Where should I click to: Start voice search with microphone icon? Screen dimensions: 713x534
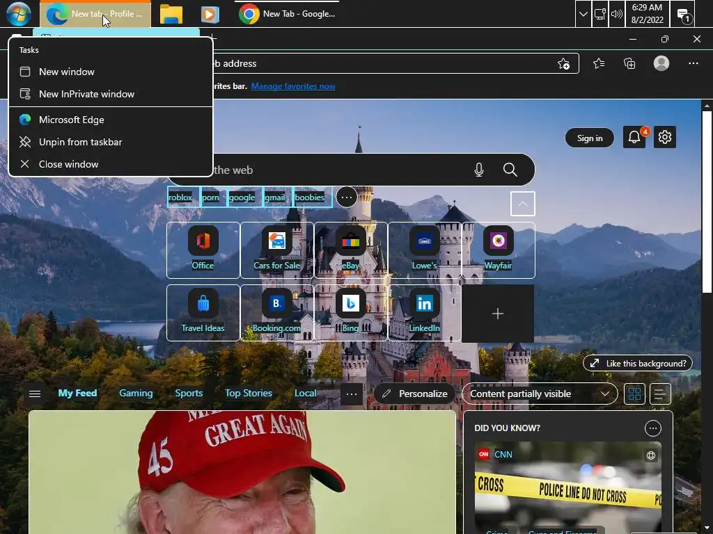click(x=479, y=170)
